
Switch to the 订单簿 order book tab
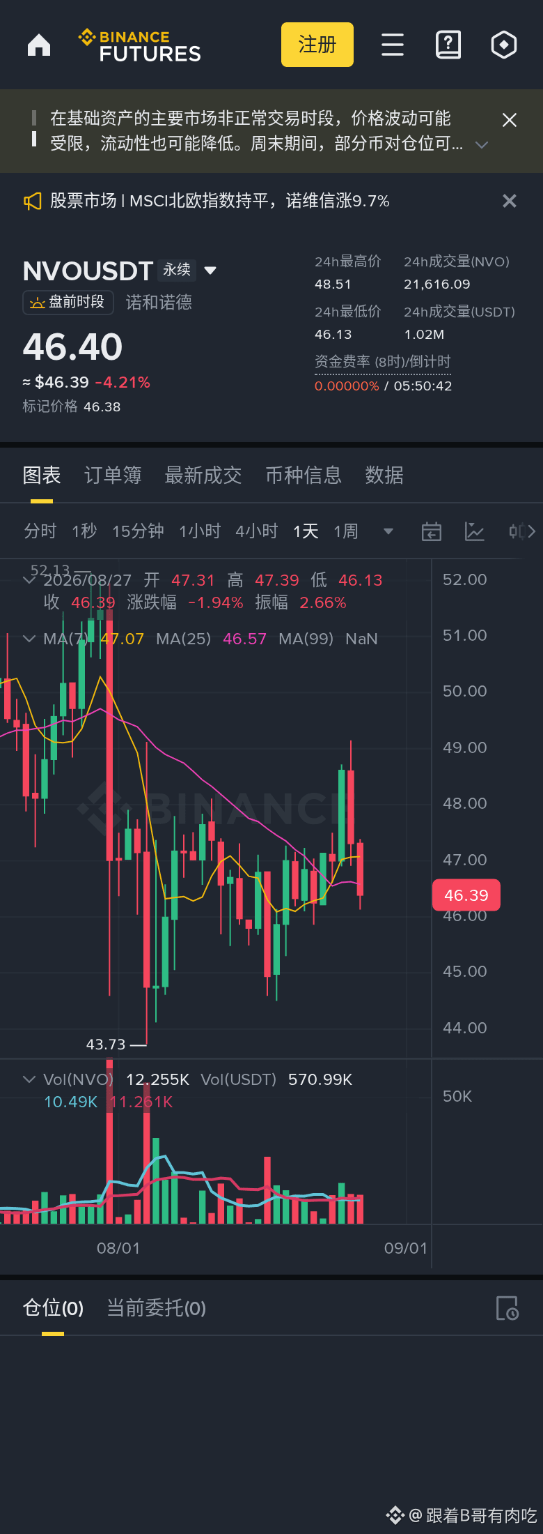pyautogui.click(x=113, y=476)
